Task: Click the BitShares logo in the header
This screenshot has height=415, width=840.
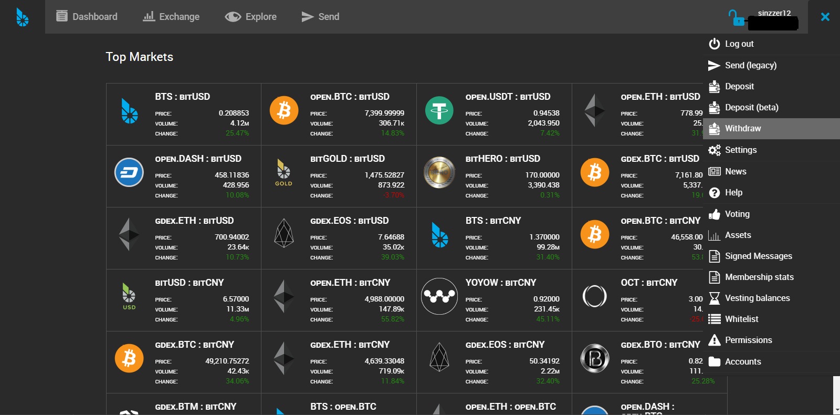Action: tap(22, 17)
